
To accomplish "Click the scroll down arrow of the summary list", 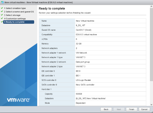I will pos(151,104).
